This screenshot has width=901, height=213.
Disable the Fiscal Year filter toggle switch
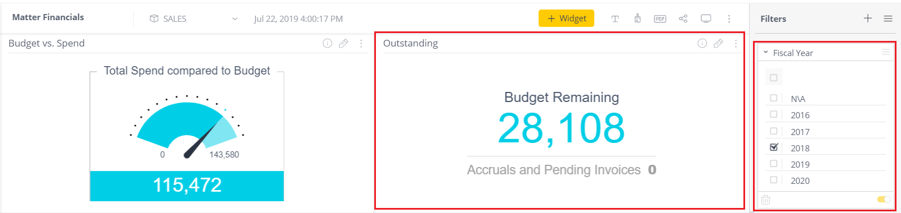(x=884, y=199)
